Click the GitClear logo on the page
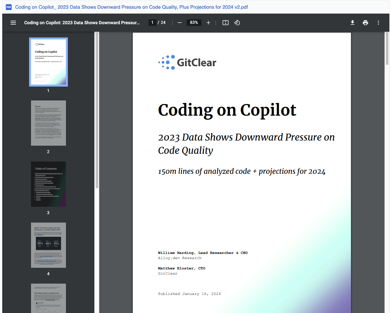This screenshot has height=313, width=391. pos(187,62)
